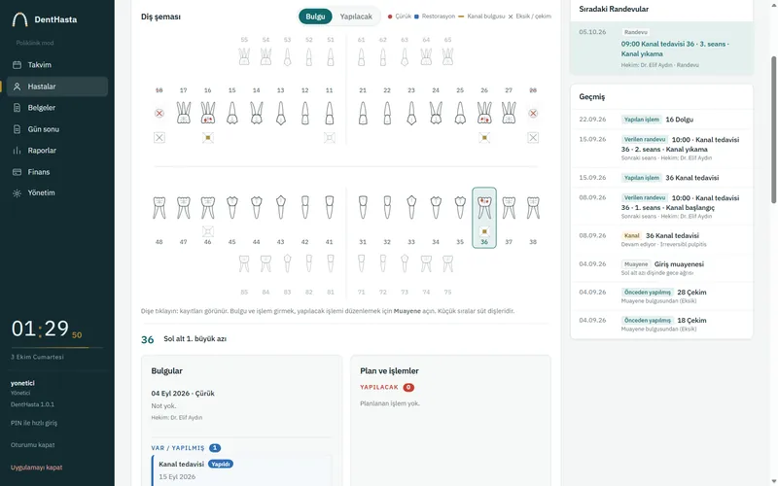Screen dimensions: 778x486
Task: Select tooth 24 on the chart
Action: point(436,113)
